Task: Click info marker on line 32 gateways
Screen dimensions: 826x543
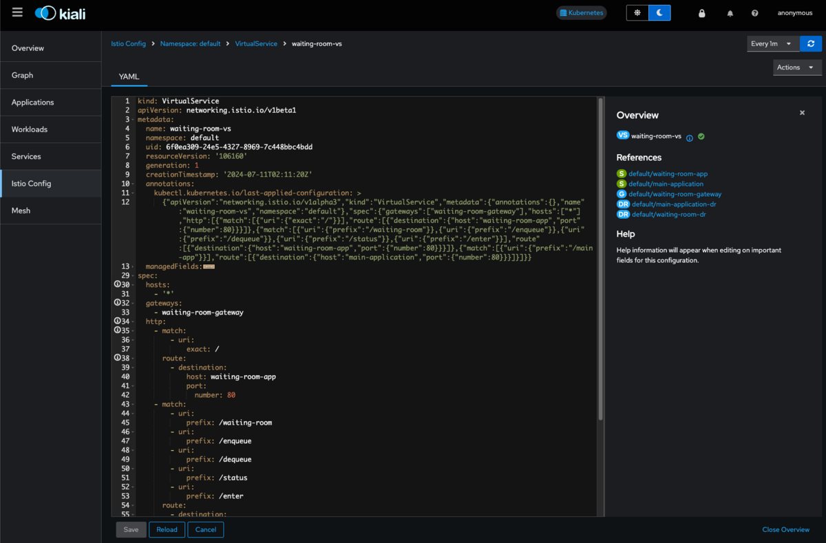Action: pos(117,303)
